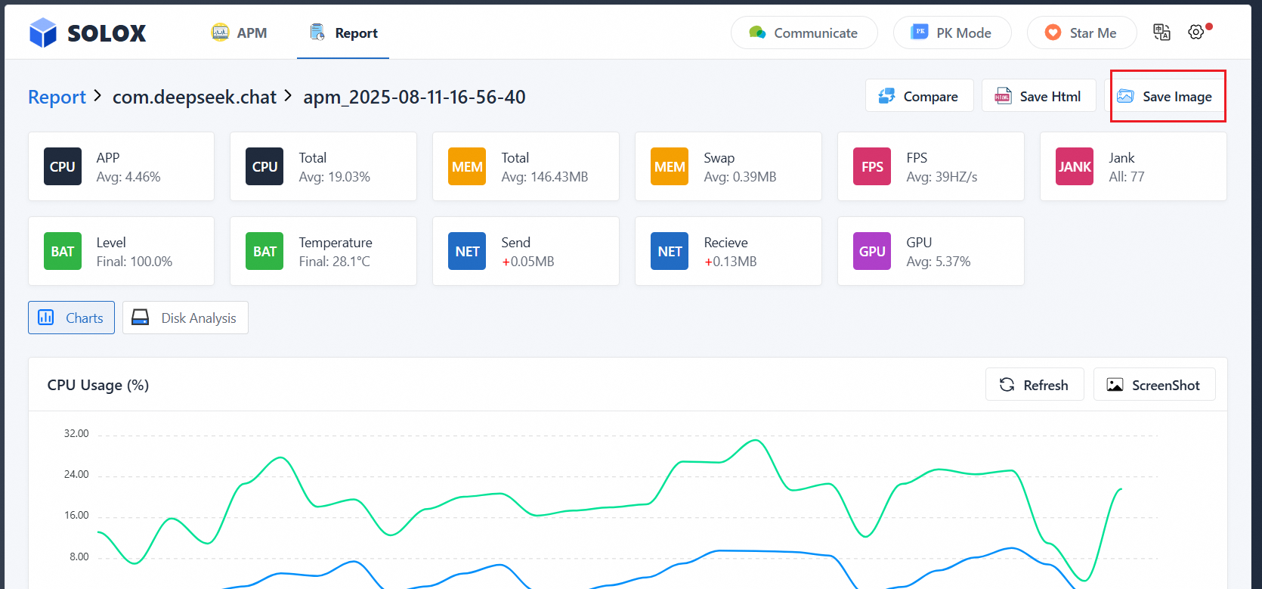The width and height of the screenshot is (1262, 589).
Task: Click the +0.13MB recieve value
Action: click(x=731, y=262)
